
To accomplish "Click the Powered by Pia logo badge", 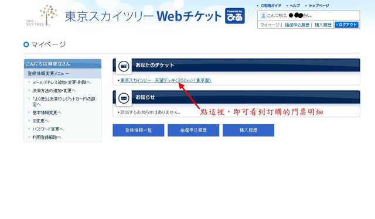I will [x=234, y=16].
